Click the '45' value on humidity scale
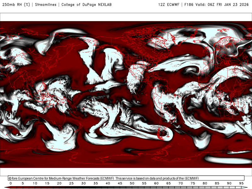 tap(120, 183)
